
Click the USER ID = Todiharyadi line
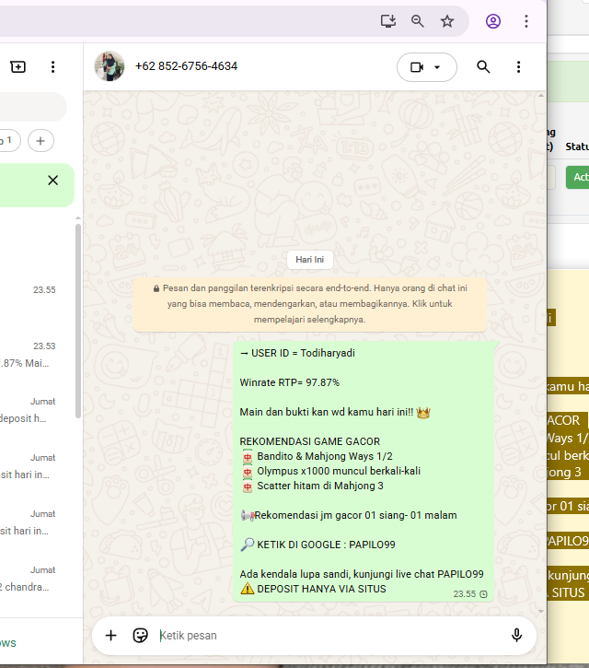pyautogui.click(x=297, y=353)
